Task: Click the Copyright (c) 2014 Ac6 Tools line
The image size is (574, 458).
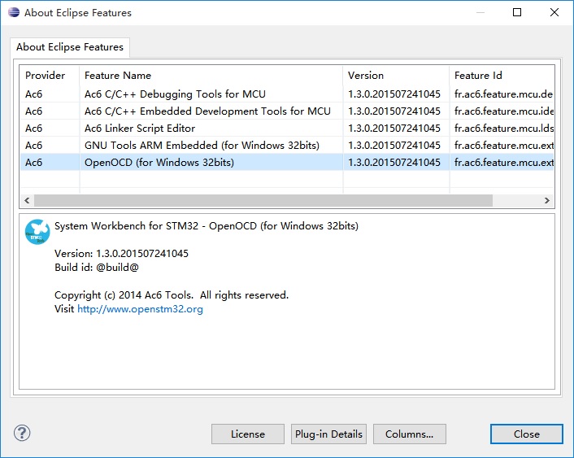Action: pos(172,295)
